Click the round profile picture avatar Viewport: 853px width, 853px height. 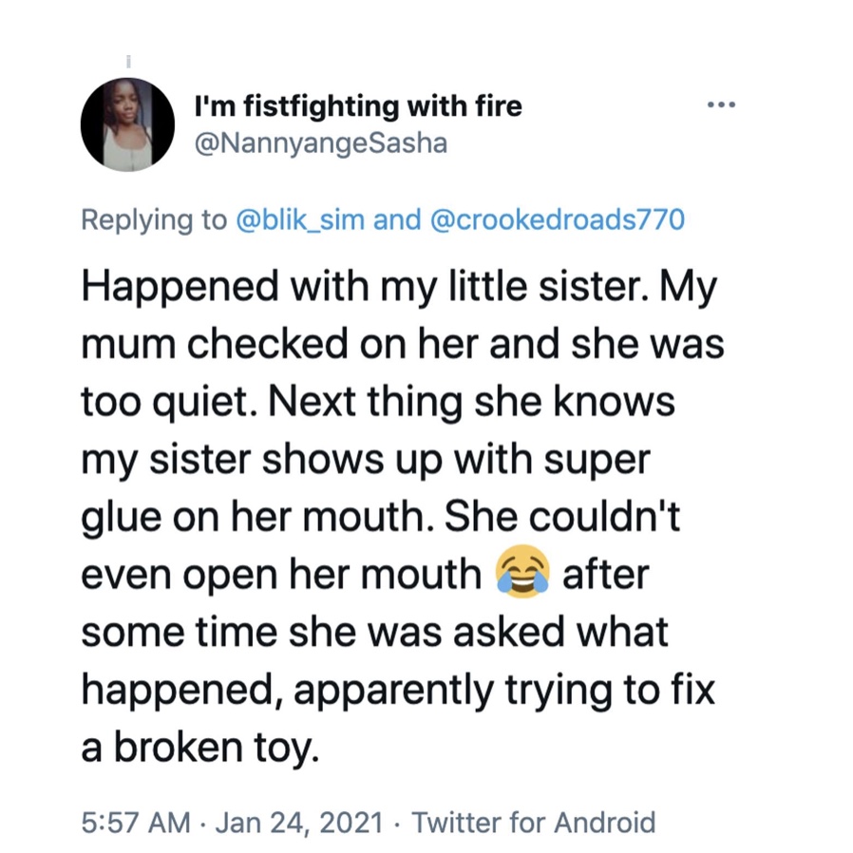128,124
